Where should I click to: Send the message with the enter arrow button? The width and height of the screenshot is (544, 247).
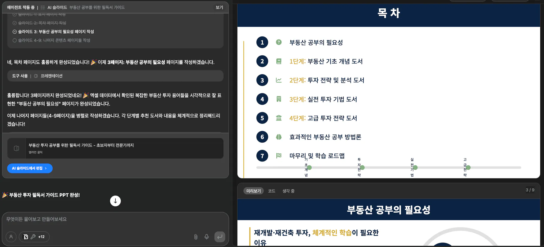click(x=220, y=237)
